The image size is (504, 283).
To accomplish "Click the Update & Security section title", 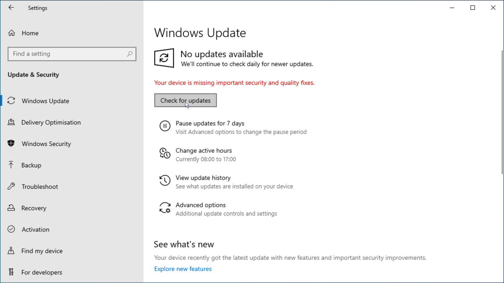I will pos(33,74).
